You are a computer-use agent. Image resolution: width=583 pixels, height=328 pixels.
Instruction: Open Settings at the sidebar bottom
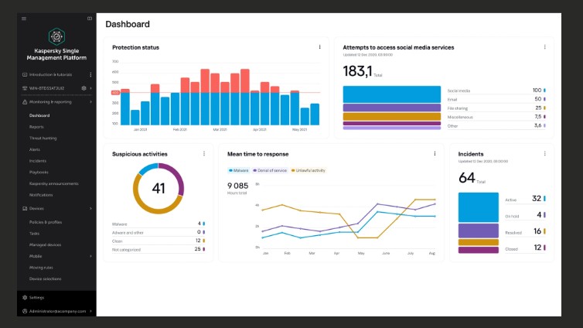(x=36, y=297)
